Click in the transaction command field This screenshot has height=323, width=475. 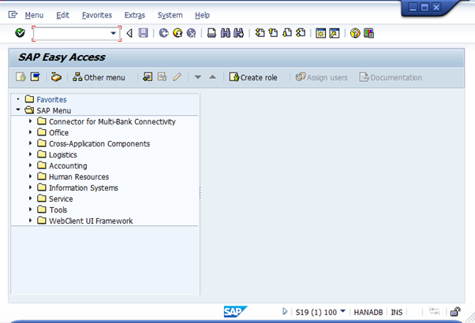tap(71, 33)
